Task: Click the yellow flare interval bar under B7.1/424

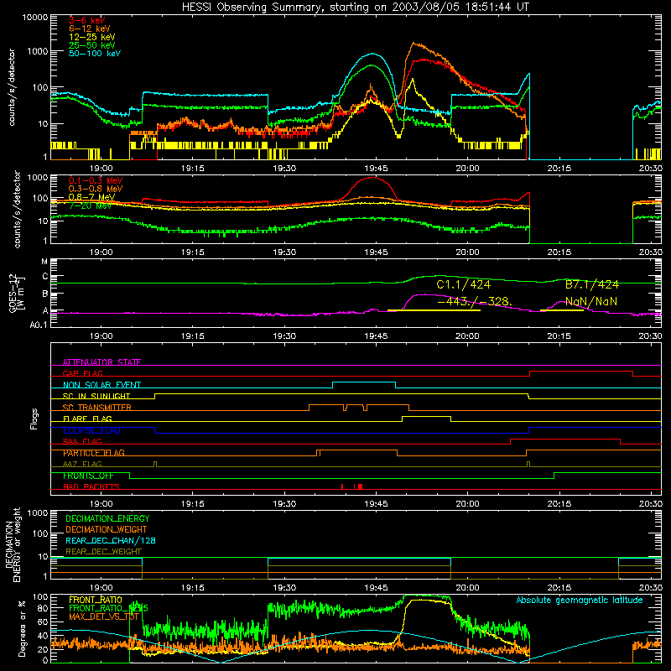Action: click(562, 310)
